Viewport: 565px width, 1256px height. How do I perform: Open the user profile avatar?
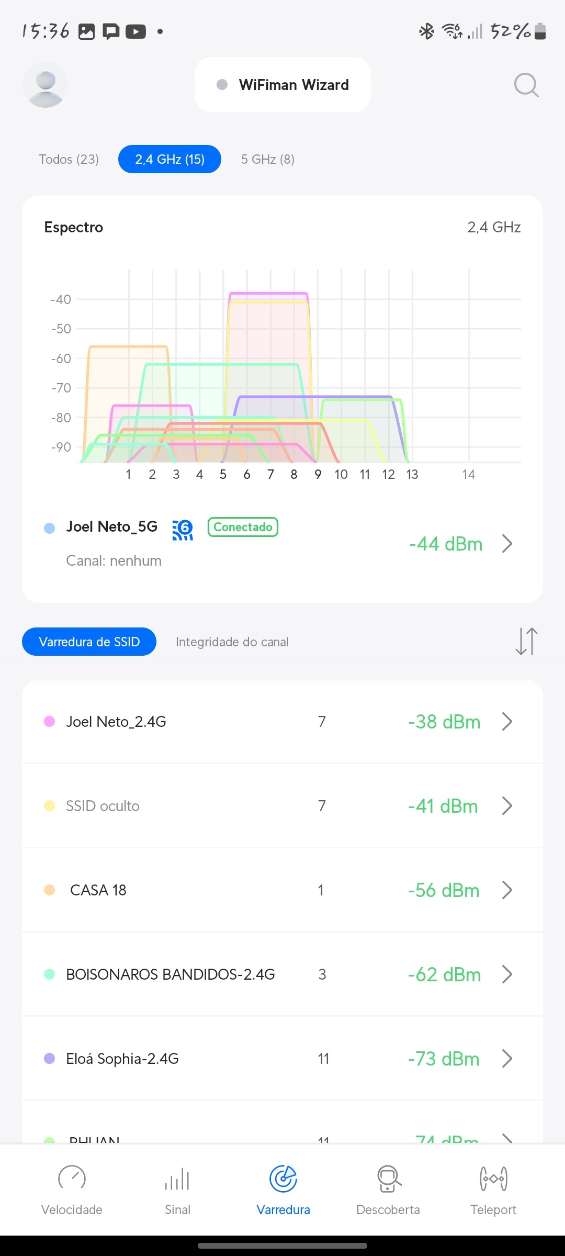click(x=46, y=85)
